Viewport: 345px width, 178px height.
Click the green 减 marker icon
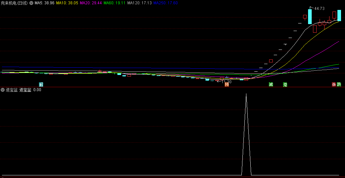tap(271, 84)
